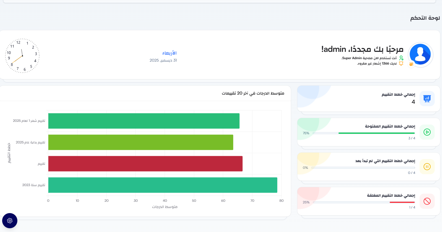Click the إجمالي خطط التقييم card title
This screenshot has height=232, width=442.
tap(398, 94)
